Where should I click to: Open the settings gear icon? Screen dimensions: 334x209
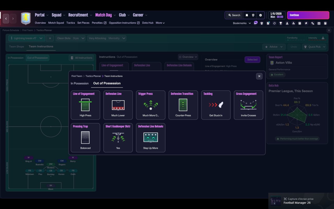tap(260, 15)
